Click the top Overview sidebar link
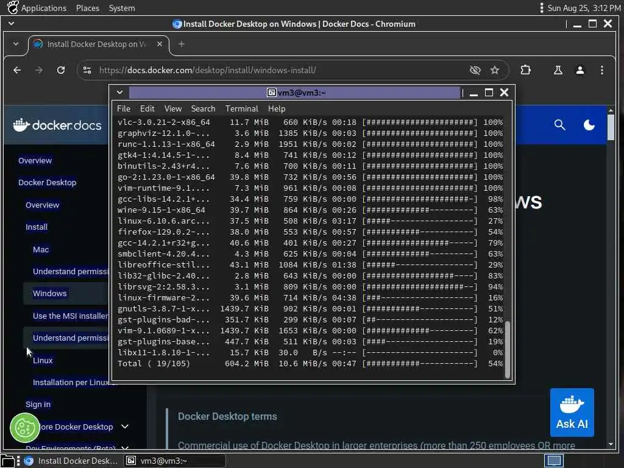Viewport: 624px width, 468px height. pos(35,160)
